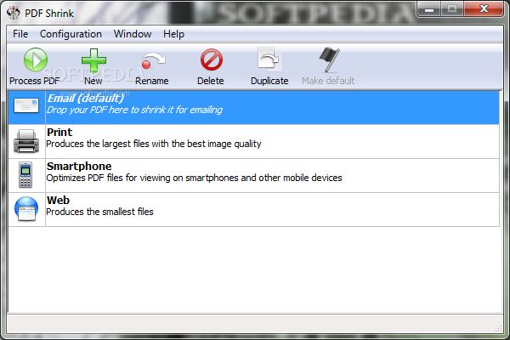Screen dimensions: 510x340
Task: Click the Duplicate toolbar label
Action: [x=269, y=81]
